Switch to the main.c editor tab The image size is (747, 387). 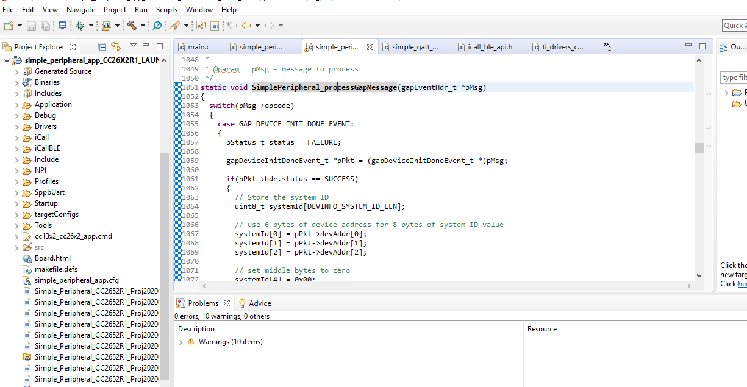point(198,47)
